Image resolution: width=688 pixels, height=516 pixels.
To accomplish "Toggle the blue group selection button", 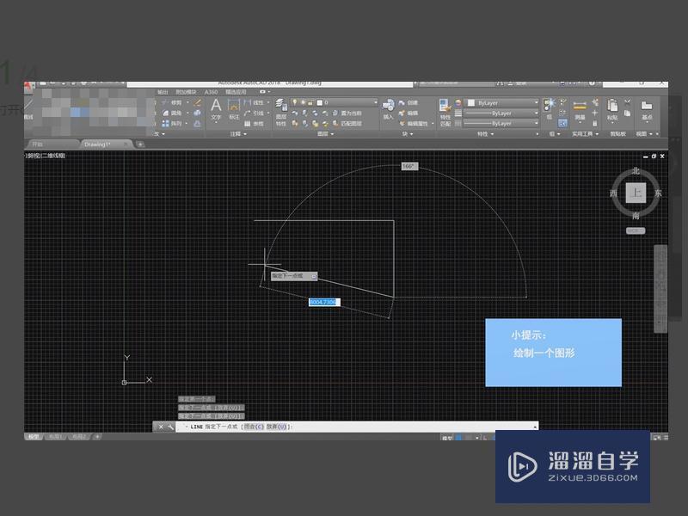I will (x=563, y=123).
